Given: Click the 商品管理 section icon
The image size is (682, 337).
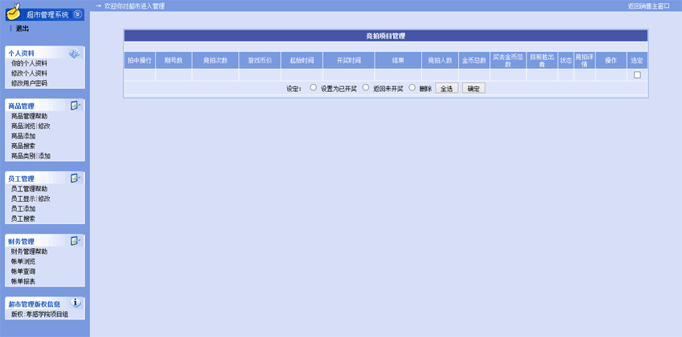Looking at the screenshot, I should [75, 106].
